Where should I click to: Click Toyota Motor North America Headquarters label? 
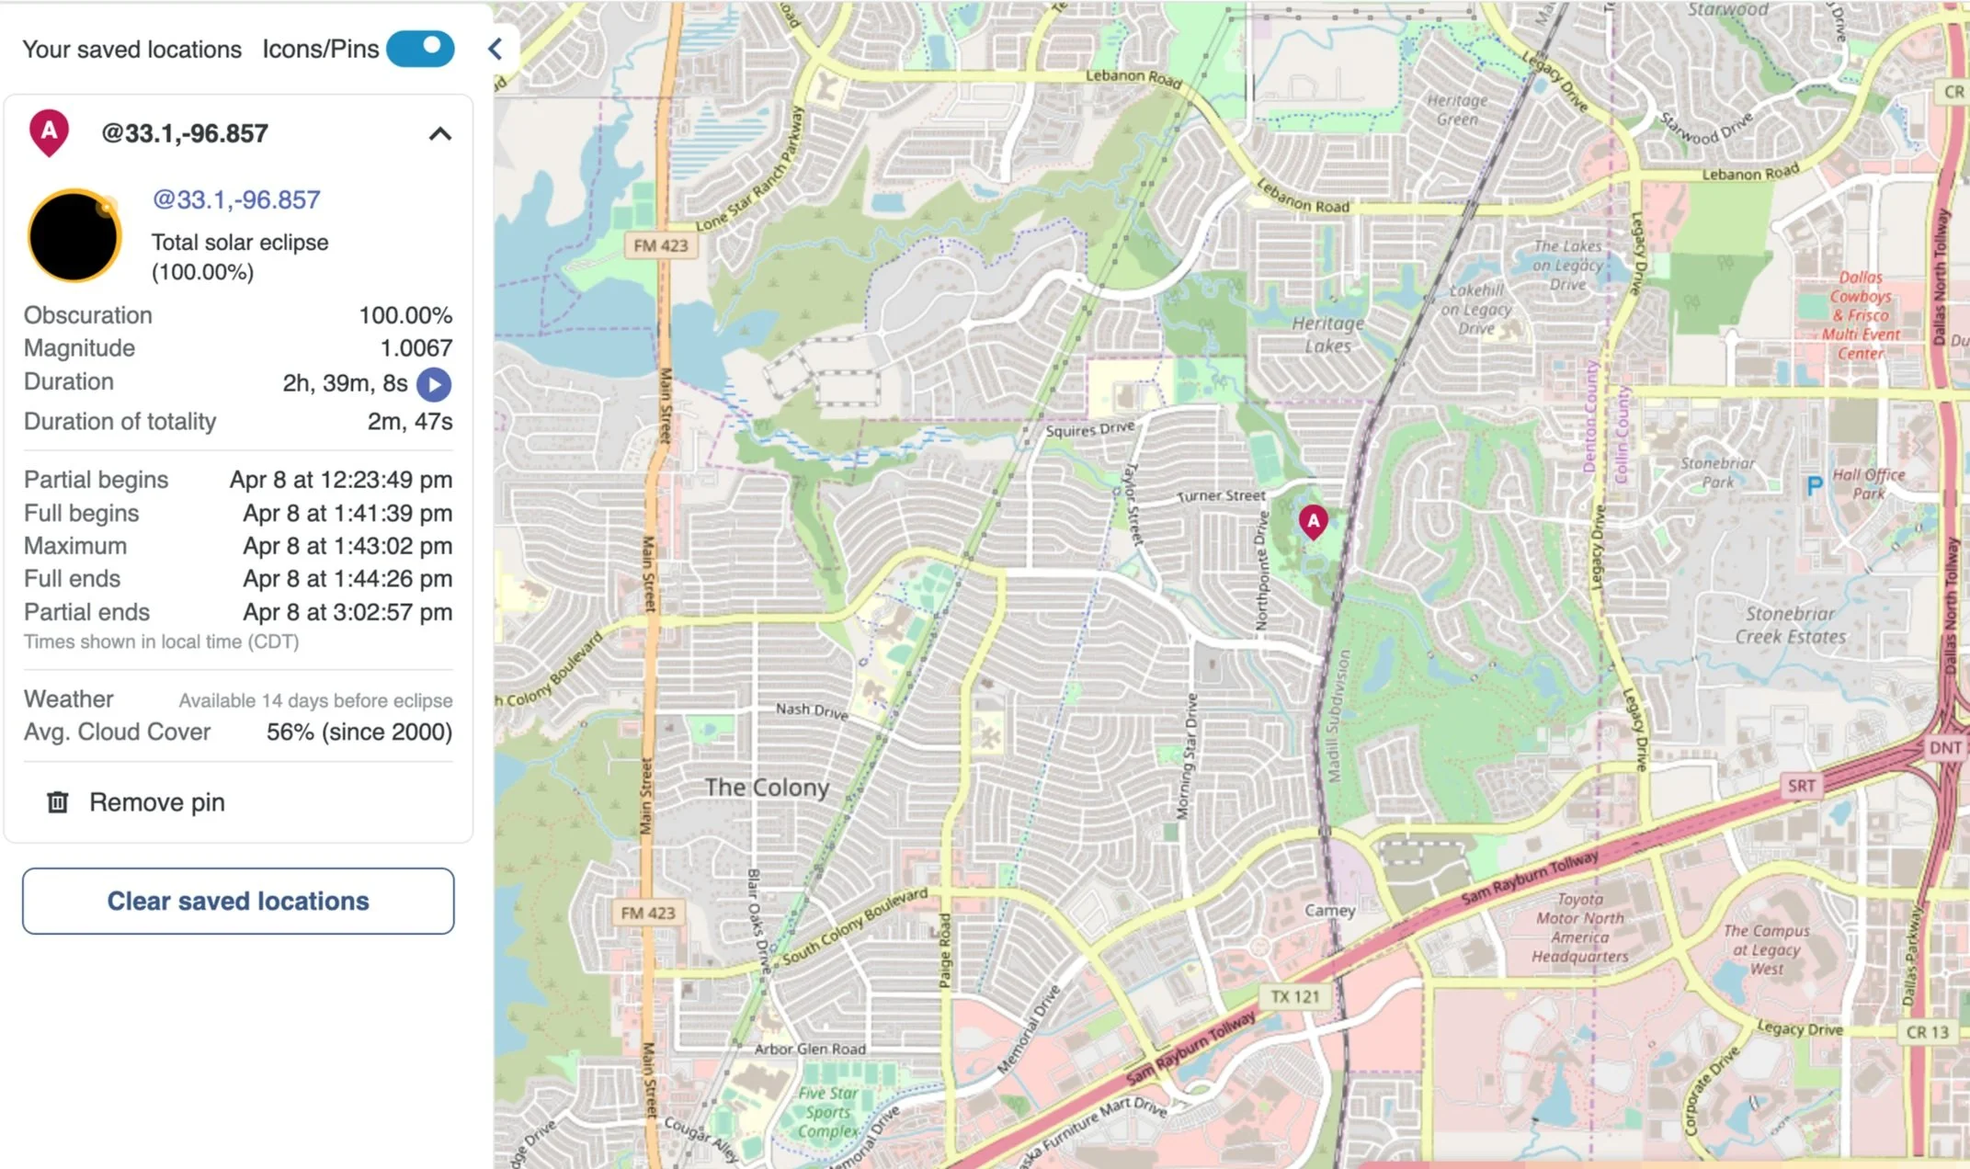tap(1579, 928)
